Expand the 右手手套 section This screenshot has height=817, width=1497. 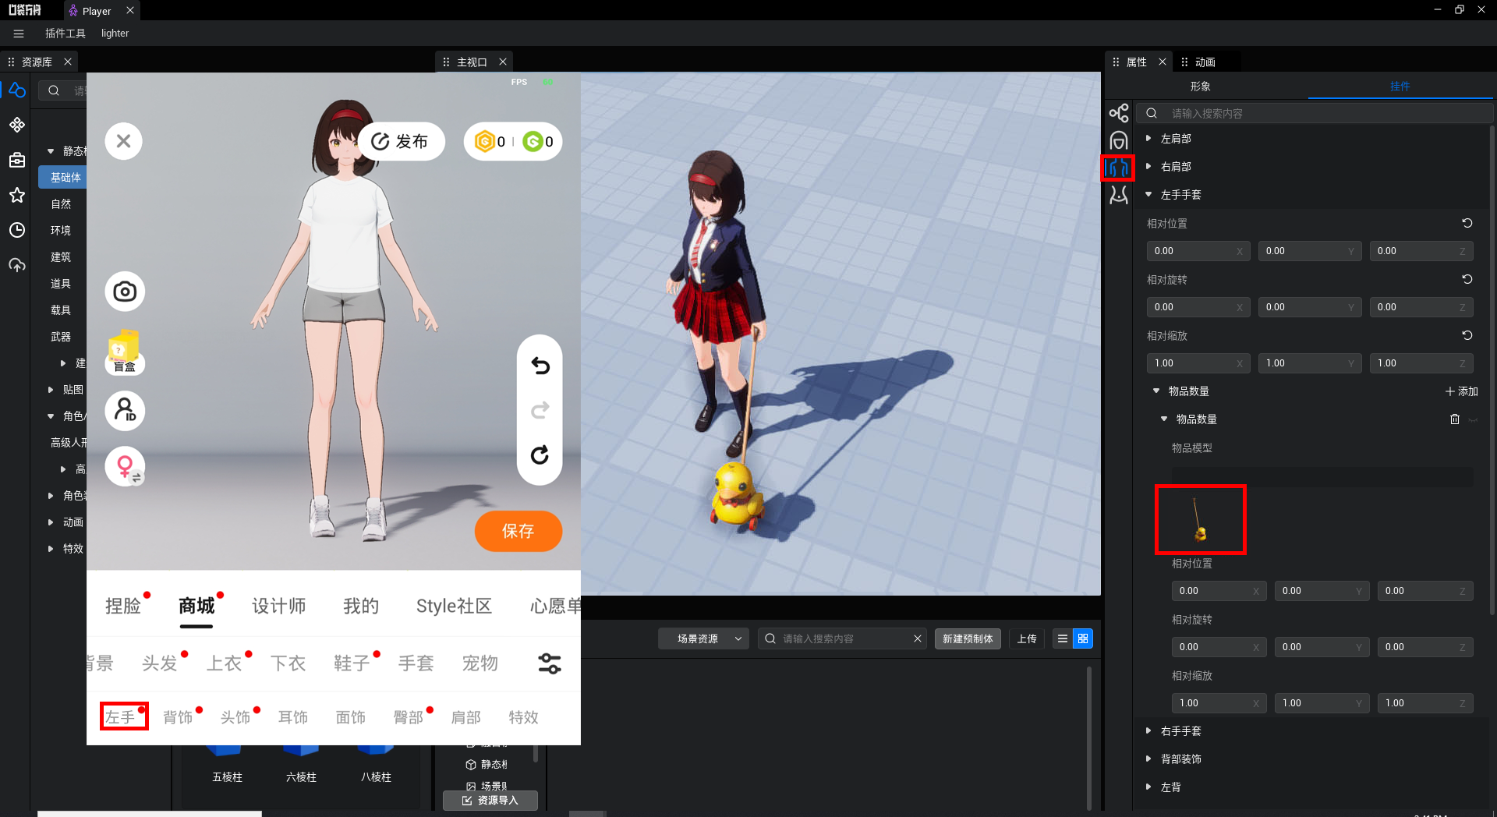pyautogui.click(x=1148, y=730)
